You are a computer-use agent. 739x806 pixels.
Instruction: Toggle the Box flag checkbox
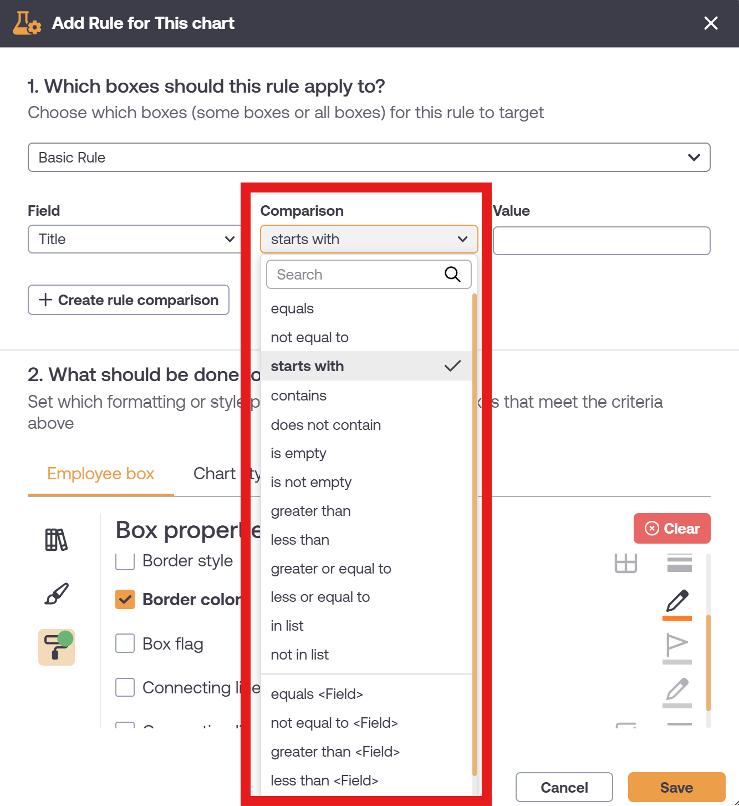click(x=125, y=643)
